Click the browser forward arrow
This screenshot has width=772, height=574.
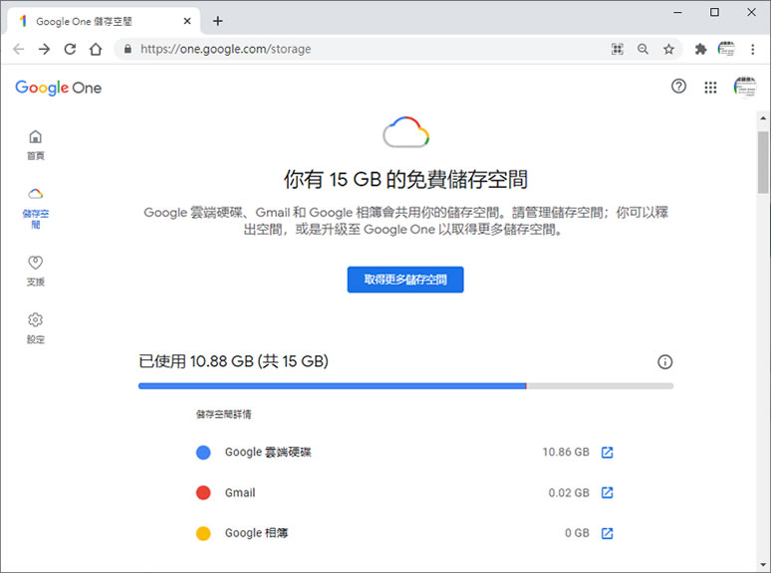pos(44,49)
